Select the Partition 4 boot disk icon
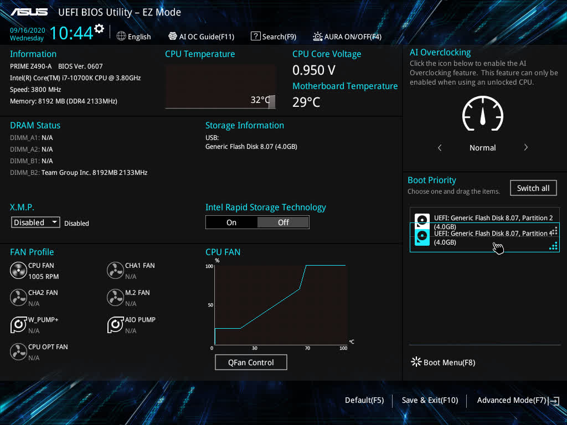This screenshot has height=425, width=567. (422, 237)
